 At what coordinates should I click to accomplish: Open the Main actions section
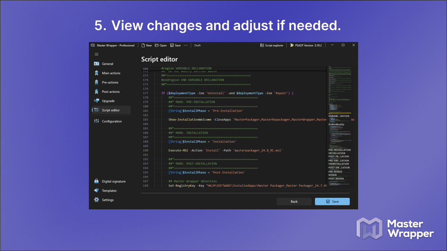[111, 73]
